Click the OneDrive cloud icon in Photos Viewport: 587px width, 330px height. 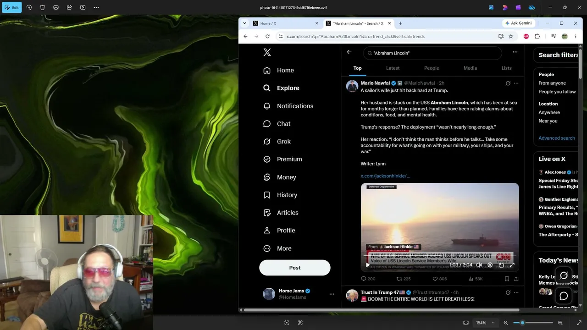(x=532, y=7)
